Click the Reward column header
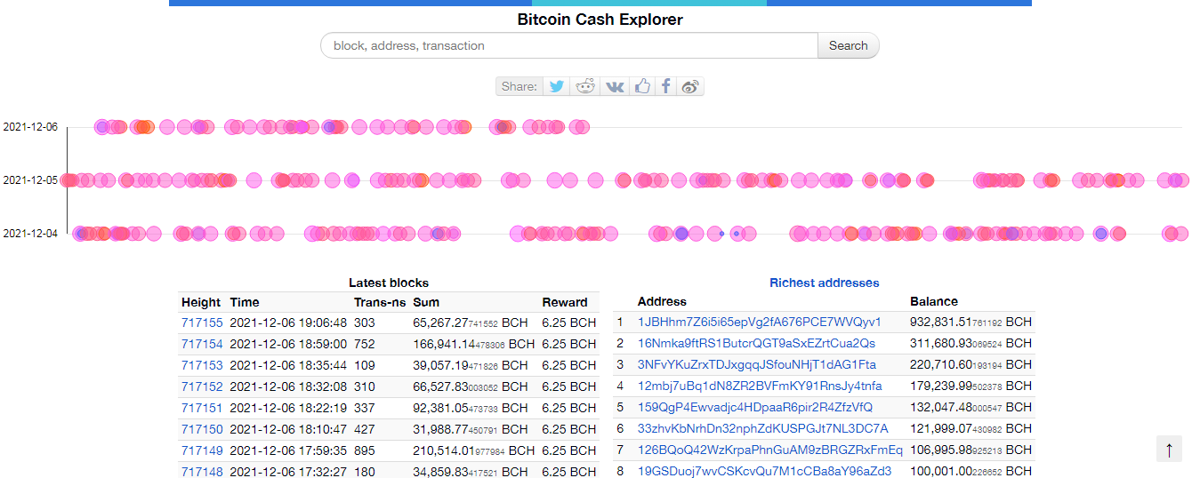The width and height of the screenshot is (1192, 478). coord(565,302)
